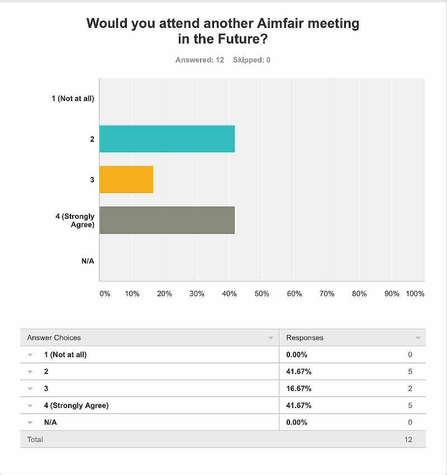Click the '1 (Not at all)' chart label
The image size is (447, 475).
(x=73, y=99)
